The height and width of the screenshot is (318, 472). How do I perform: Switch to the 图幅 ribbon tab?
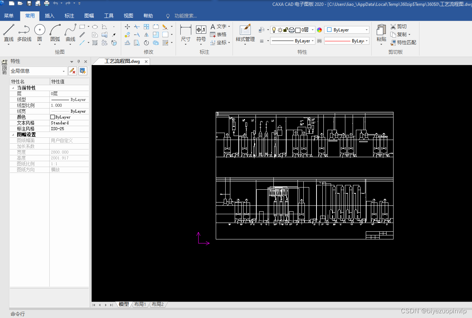coord(89,16)
